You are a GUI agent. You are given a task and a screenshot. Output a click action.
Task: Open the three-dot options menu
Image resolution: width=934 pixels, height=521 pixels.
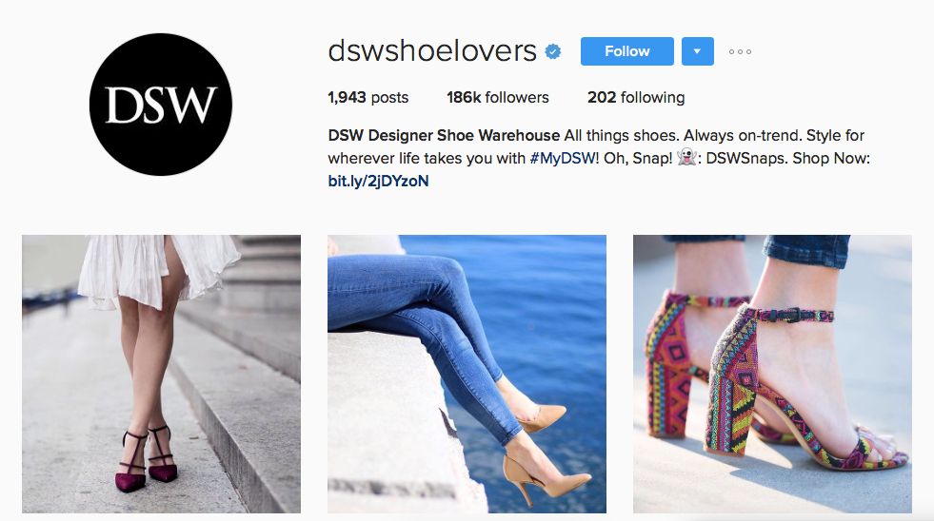pos(740,51)
